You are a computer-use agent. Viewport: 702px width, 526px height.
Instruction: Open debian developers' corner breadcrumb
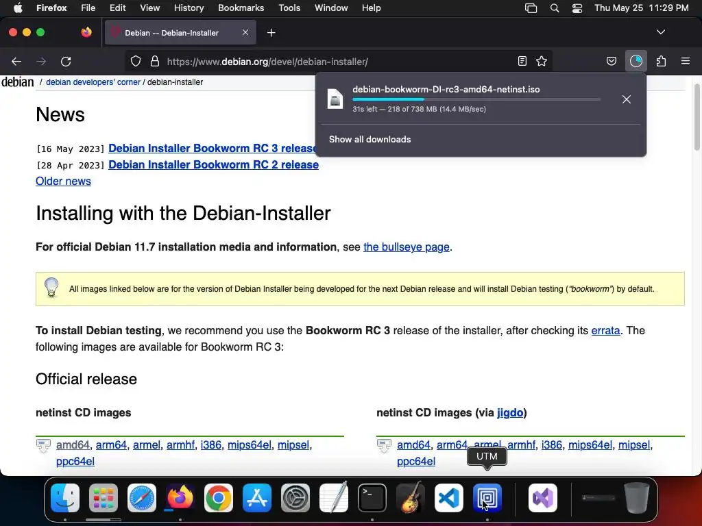(x=93, y=82)
